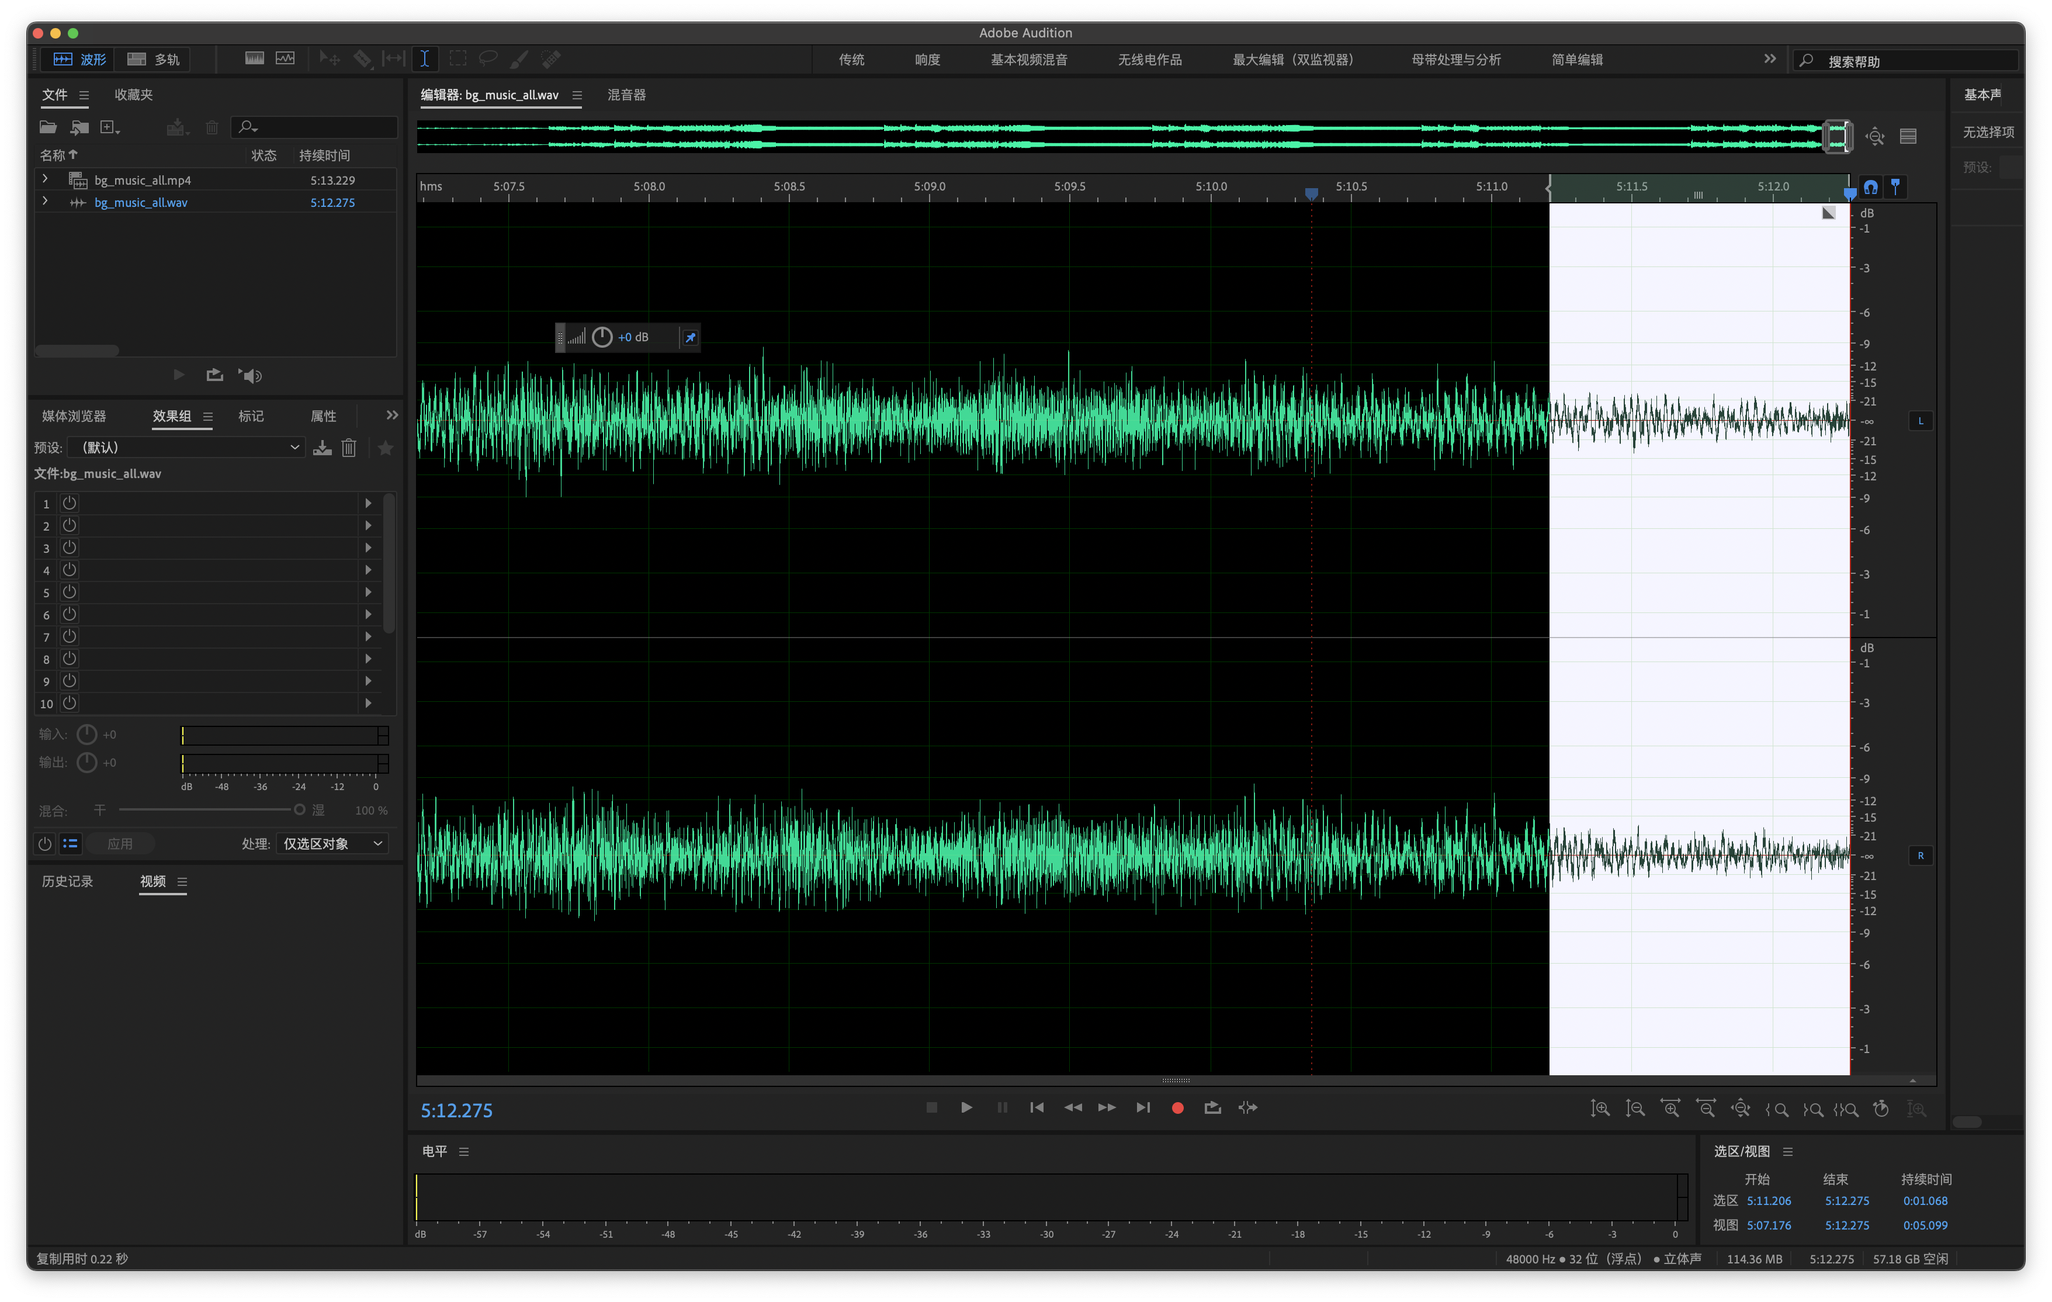The height and width of the screenshot is (1302, 2052).
Task: Open effect menu arrow for slot 7
Action: tap(368, 636)
